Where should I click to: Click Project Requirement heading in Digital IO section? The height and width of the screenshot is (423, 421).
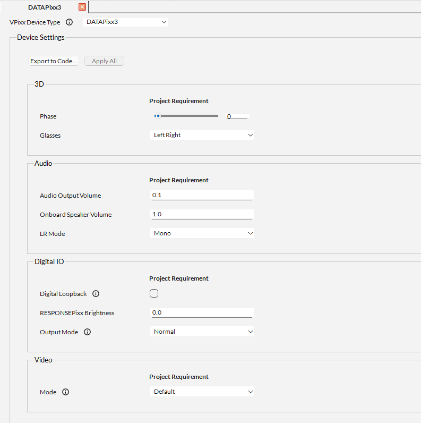[x=179, y=278]
